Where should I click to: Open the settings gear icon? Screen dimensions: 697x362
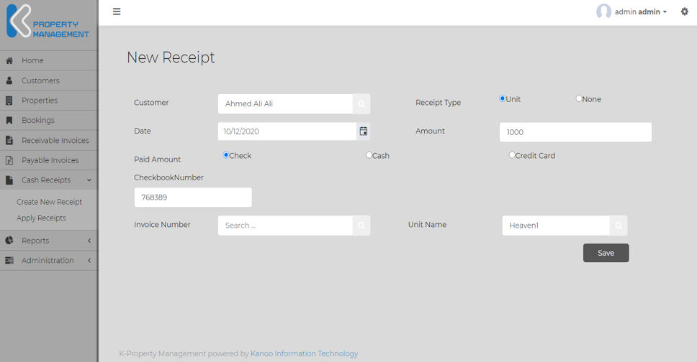pos(684,11)
